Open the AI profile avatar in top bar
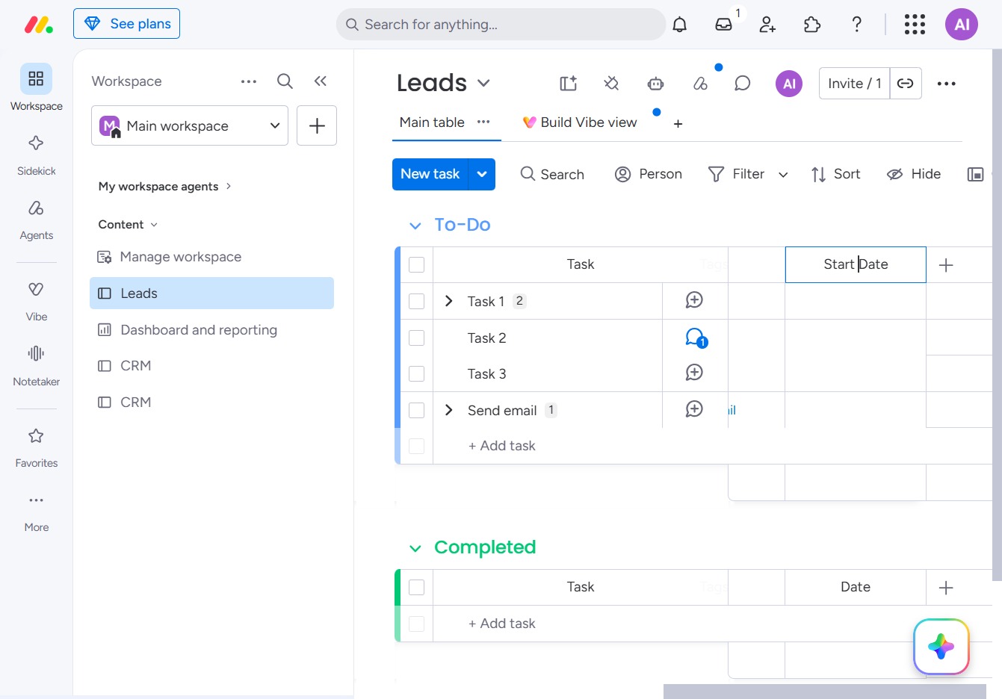Screen dimensions: 1002x699 click(962, 25)
